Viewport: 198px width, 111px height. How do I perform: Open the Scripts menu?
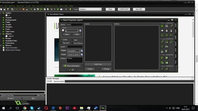(28, 6)
